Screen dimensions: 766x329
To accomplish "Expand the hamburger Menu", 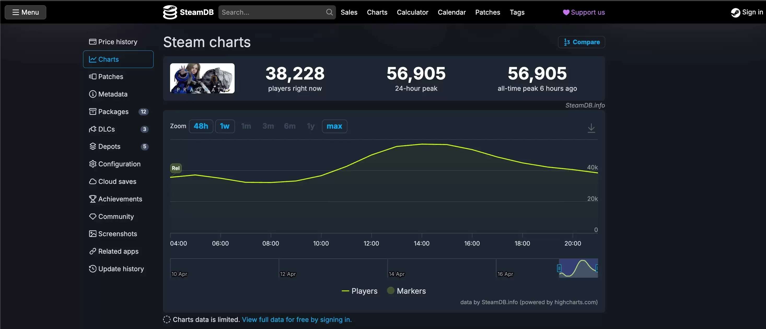I will coord(25,12).
